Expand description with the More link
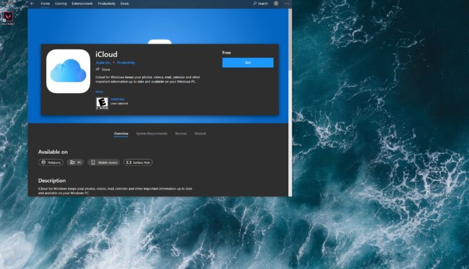Screen dimensions: 469x269 click(99, 91)
